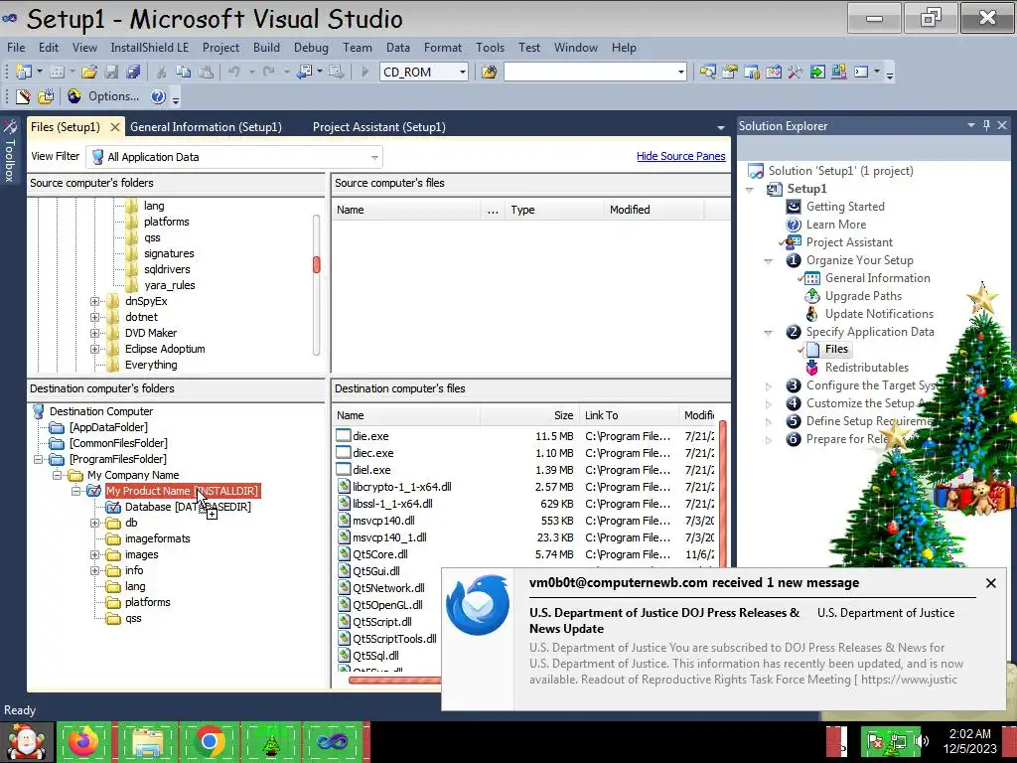Click the Santa start button
This screenshot has height=763, width=1017.
[x=27, y=741]
